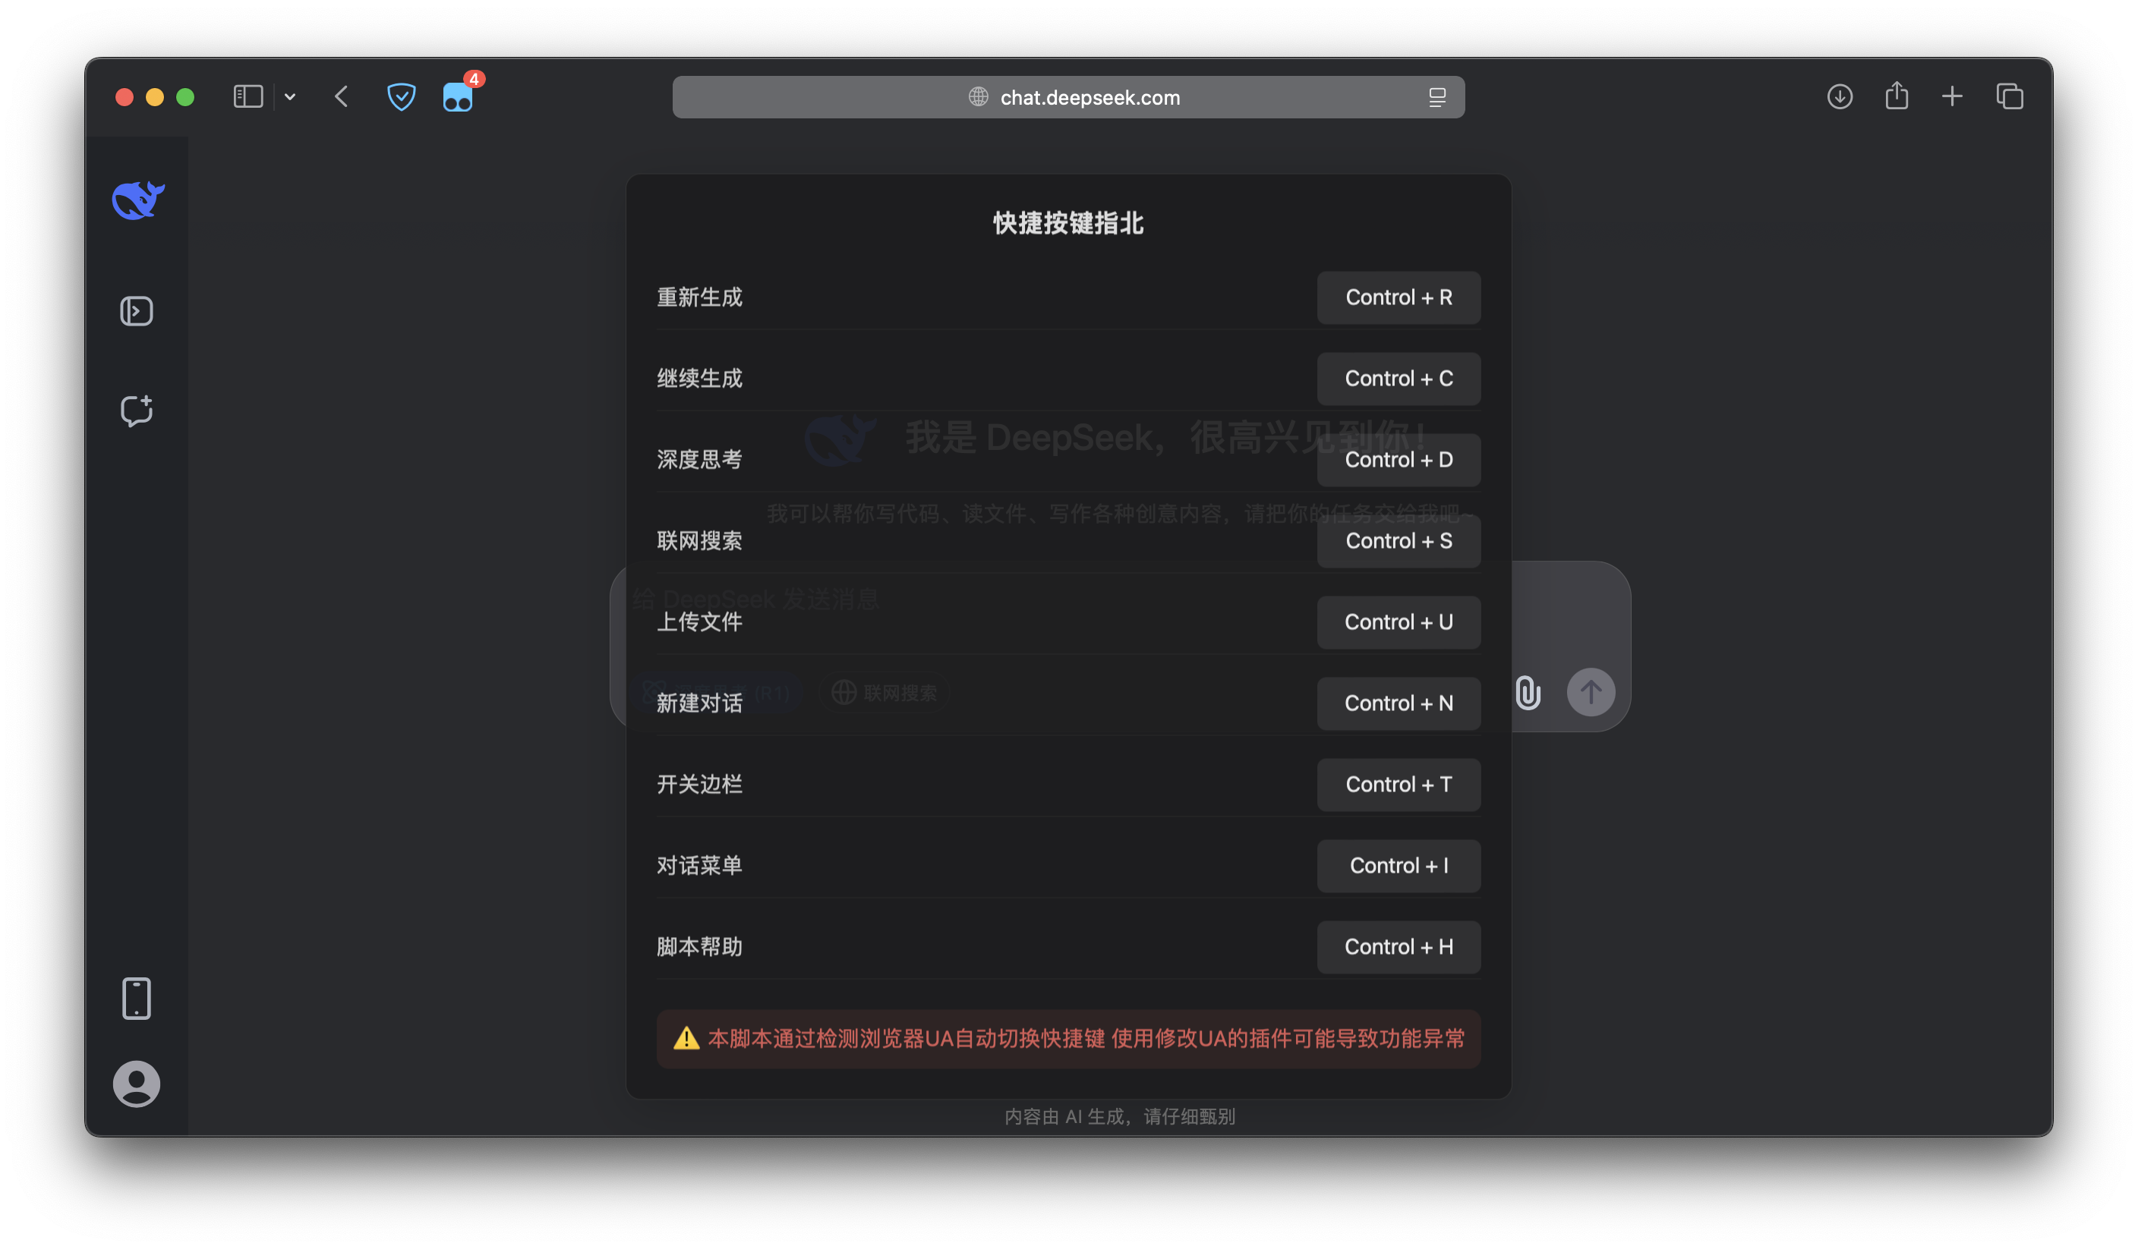Screen dimensions: 2138x1249
Task: Click the Control + H script help button
Action: click(x=1399, y=946)
